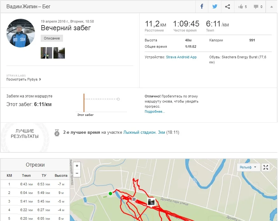
Task: Open the Лыжный стадион. 3км segment link
Action: 144,132
